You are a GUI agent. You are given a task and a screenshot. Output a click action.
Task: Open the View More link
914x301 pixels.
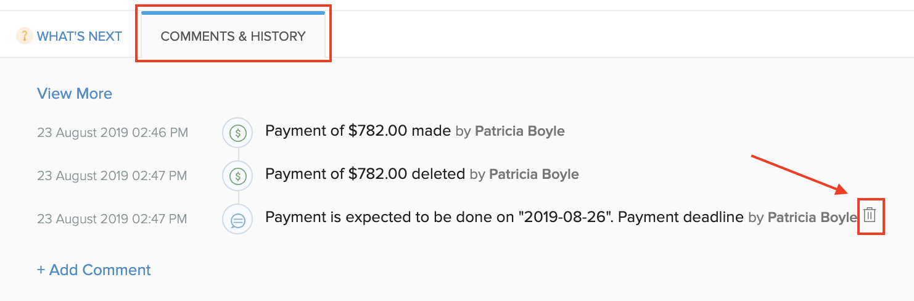point(75,94)
